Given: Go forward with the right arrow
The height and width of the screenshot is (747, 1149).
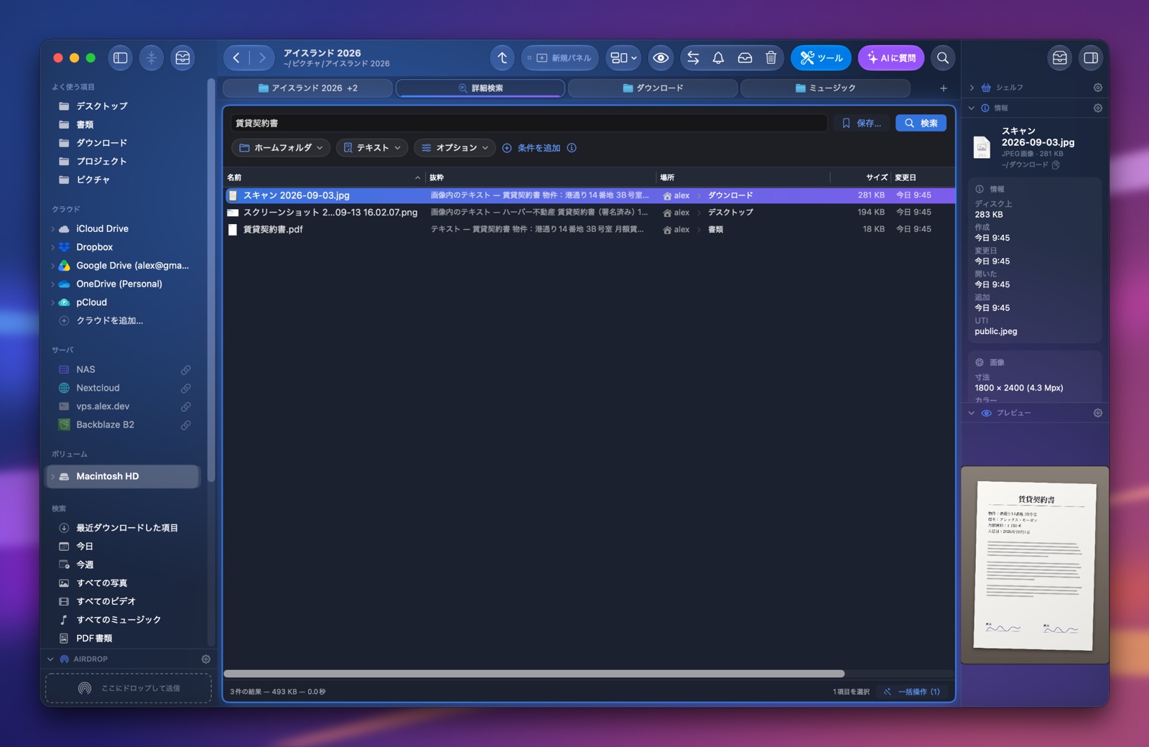Looking at the screenshot, I should click(262, 58).
